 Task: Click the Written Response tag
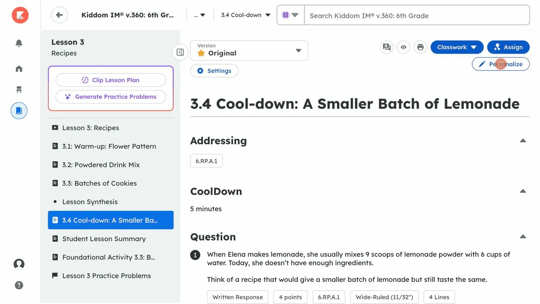click(238, 297)
